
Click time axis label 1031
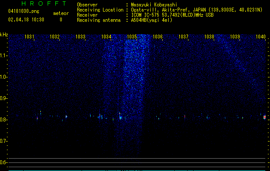(x=29, y=36)
